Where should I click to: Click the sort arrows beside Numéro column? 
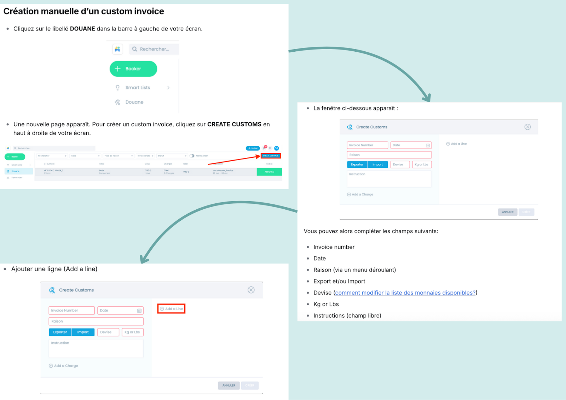[45, 164]
